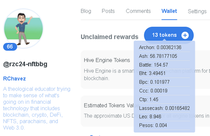Click the reputation badge showing 66

(10, 47)
